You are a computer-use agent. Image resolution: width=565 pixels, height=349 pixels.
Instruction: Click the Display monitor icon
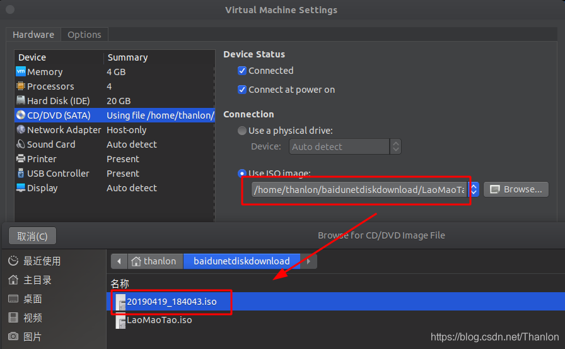tap(21, 187)
